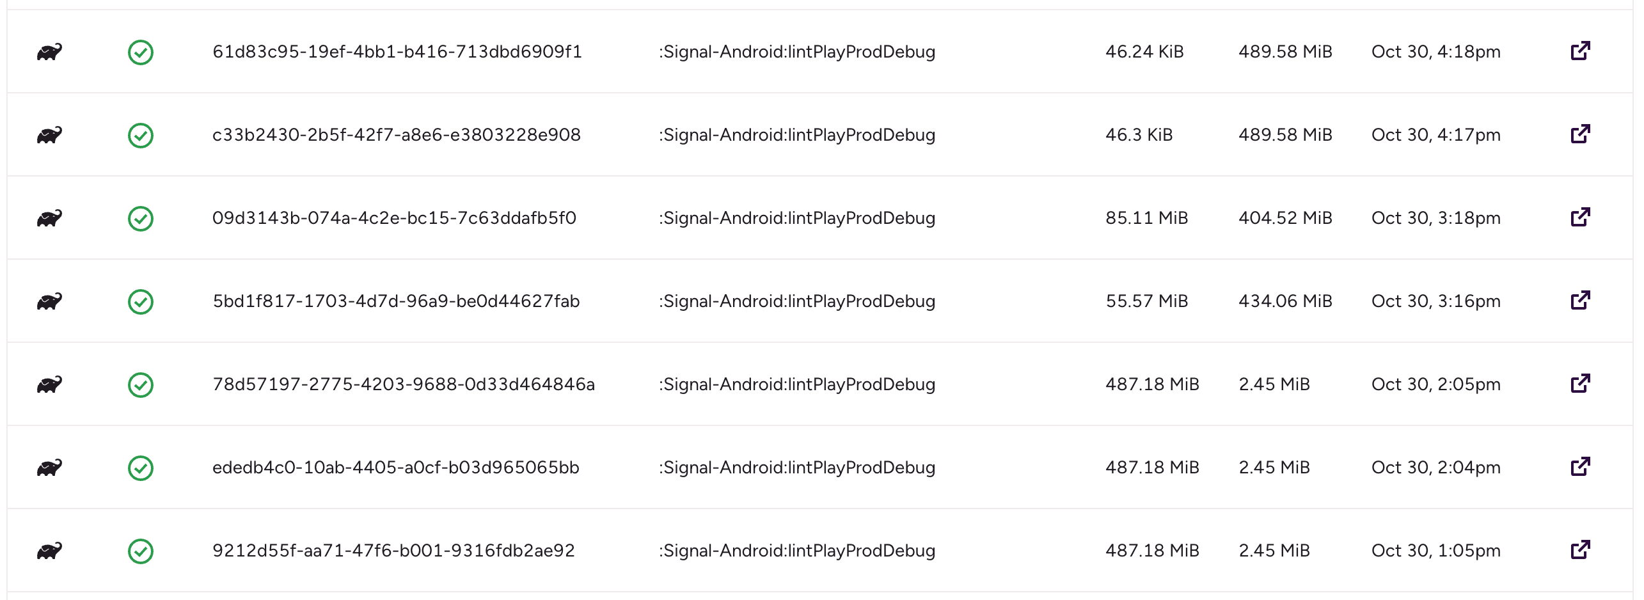Screen dimensions: 1644x600
Task: Click the 85.11 MiB size value
Action: (x=1146, y=218)
